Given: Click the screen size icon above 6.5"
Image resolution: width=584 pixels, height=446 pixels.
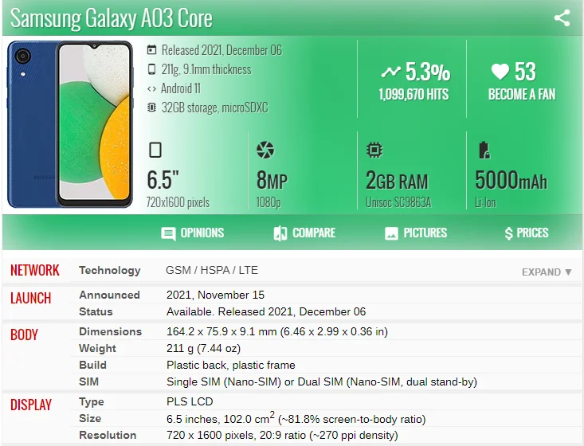Looking at the screenshot, I should (155, 150).
